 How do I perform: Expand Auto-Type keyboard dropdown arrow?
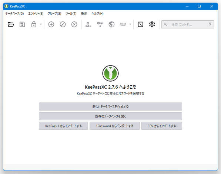[x=130, y=24]
